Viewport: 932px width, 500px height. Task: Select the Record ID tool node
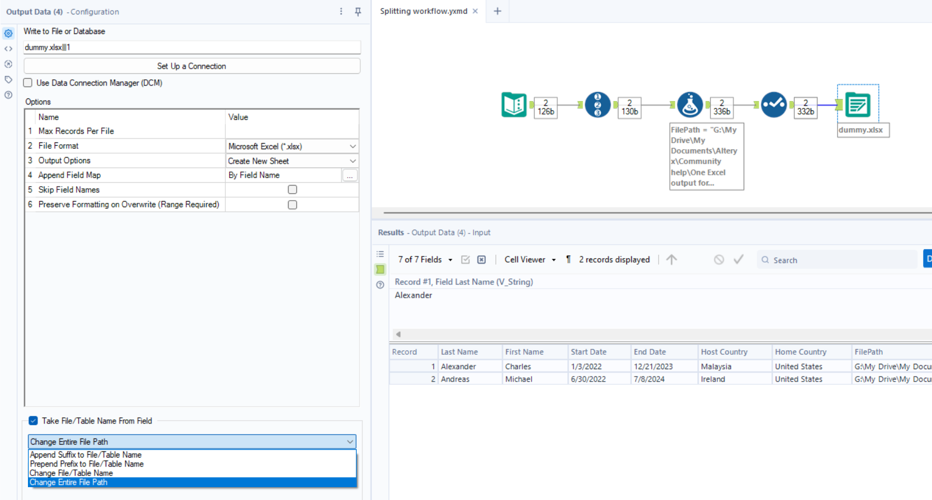click(597, 104)
